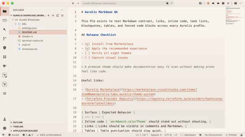Click the orange starburst icon in the title bar

click(208, 3)
